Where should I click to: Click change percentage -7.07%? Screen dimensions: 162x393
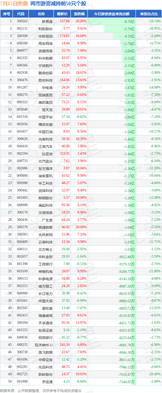(81, 308)
